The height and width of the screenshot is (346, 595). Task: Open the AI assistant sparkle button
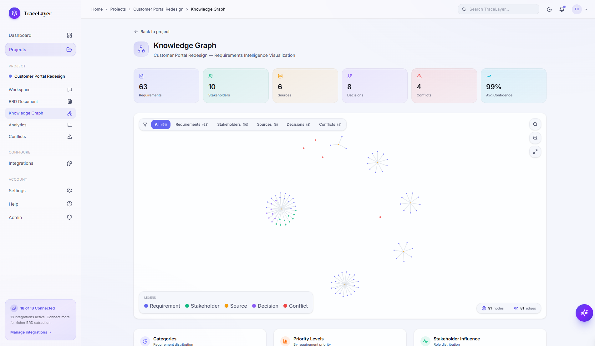coord(584,313)
